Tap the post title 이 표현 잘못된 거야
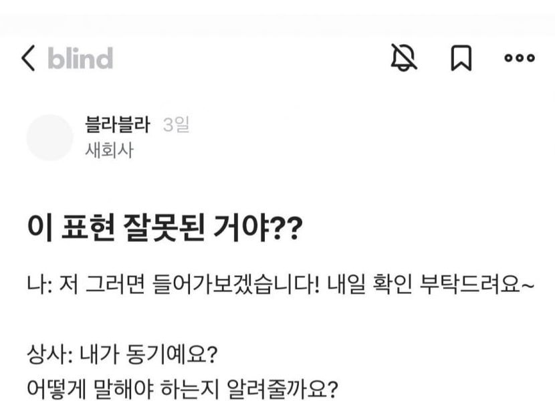The width and height of the screenshot is (555, 401). [146, 231]
